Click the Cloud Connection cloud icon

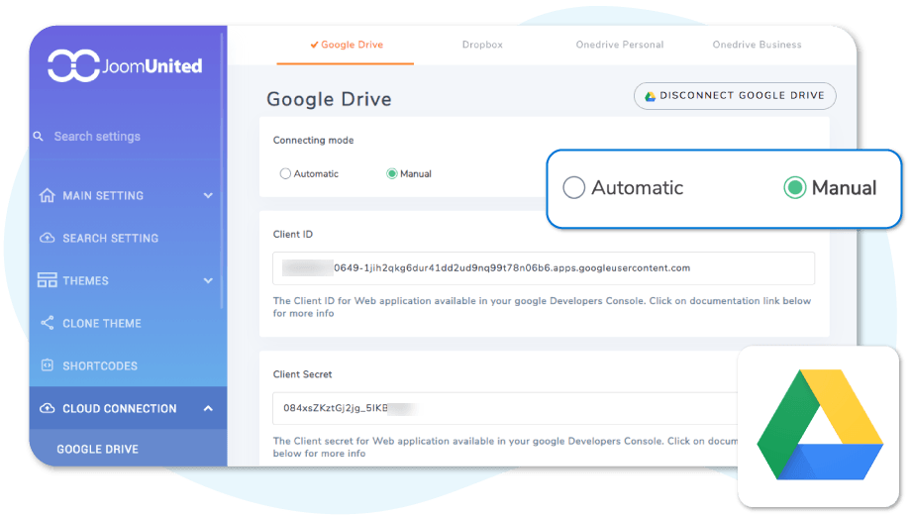coord(47,409)
